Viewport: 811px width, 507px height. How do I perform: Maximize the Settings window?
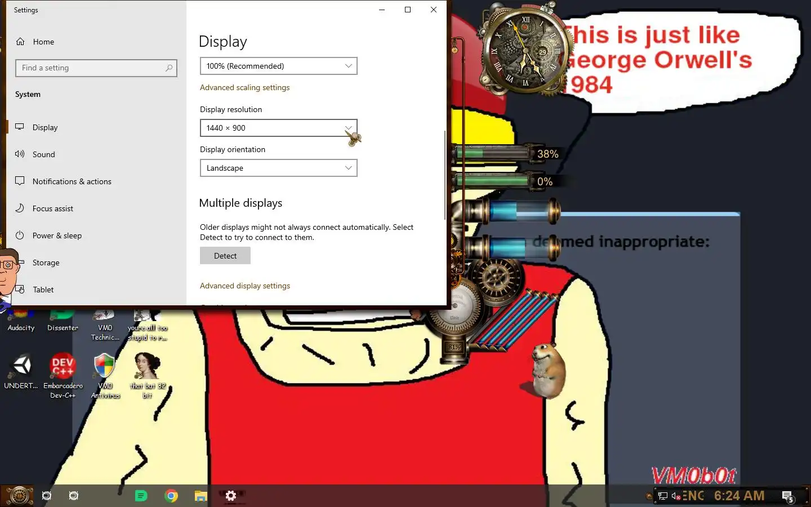(x=408, y=10)
